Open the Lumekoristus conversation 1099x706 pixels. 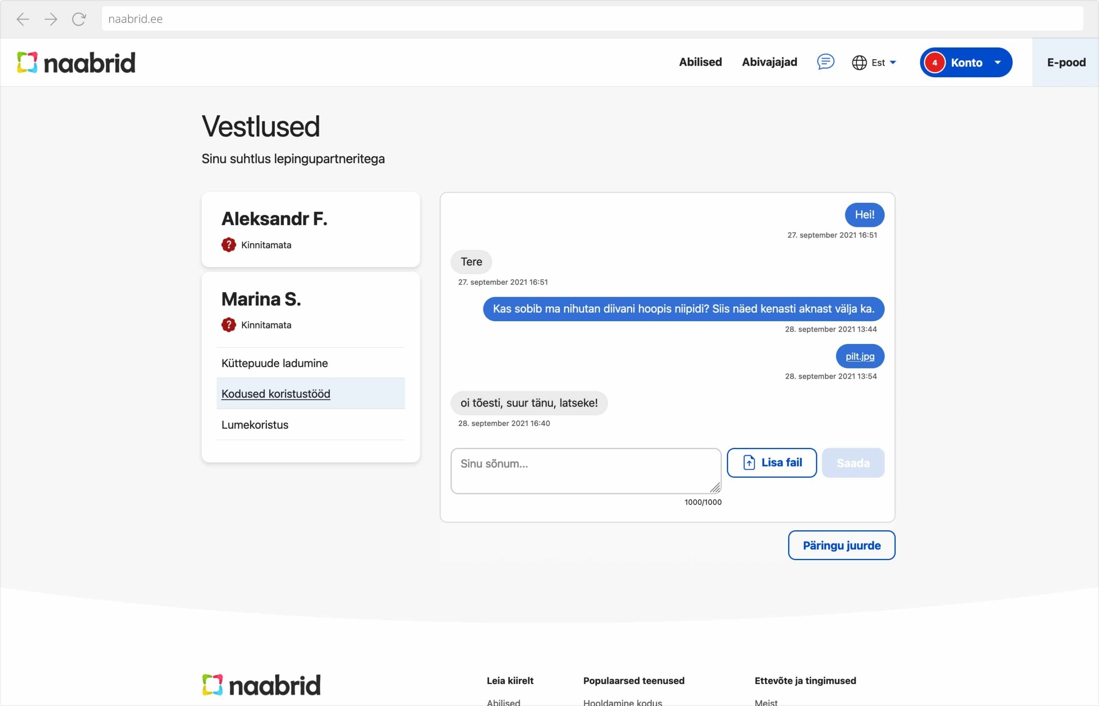pos(255,424)
